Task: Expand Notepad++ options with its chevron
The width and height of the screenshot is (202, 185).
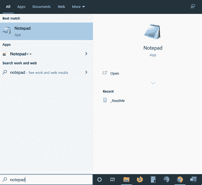Action: [x=86, y=54]
